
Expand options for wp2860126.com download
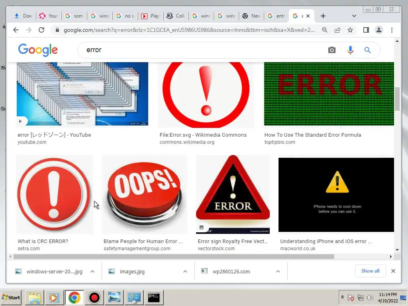[278, 271]
